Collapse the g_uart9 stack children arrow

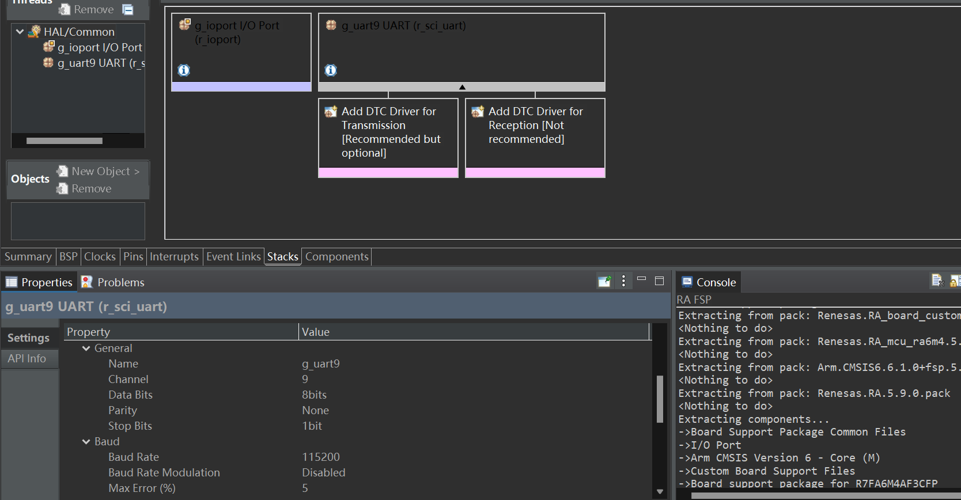(x=462, y=87)
